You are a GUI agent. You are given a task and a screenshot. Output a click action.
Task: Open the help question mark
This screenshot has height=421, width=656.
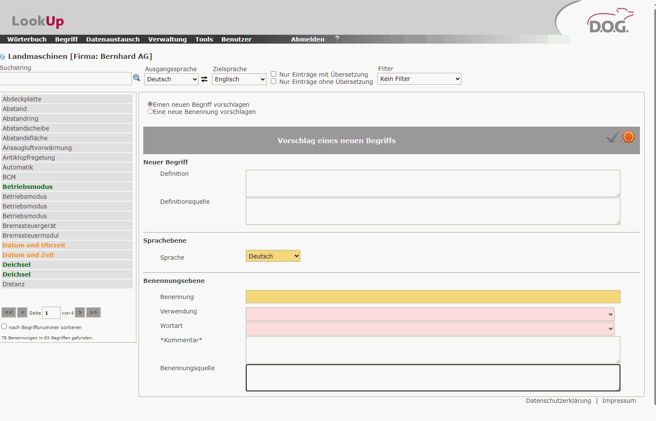[x=337, y=39]
